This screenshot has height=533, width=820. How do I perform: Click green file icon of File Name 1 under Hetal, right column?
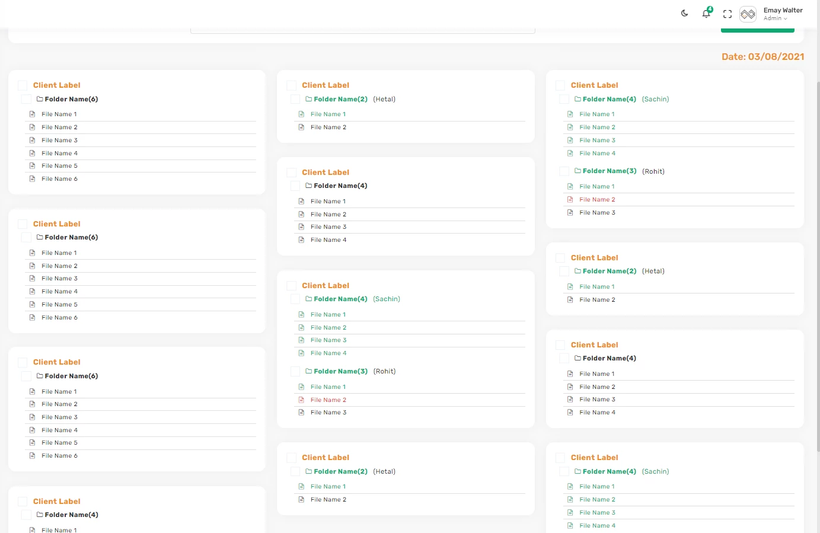coord(570,287)
